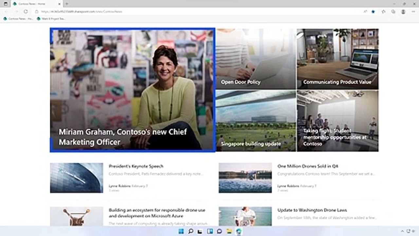Viewport: 419px width, 236px height.
Task: Open the Mark 8 Project Team bookmark
Action: pos(51,19)
